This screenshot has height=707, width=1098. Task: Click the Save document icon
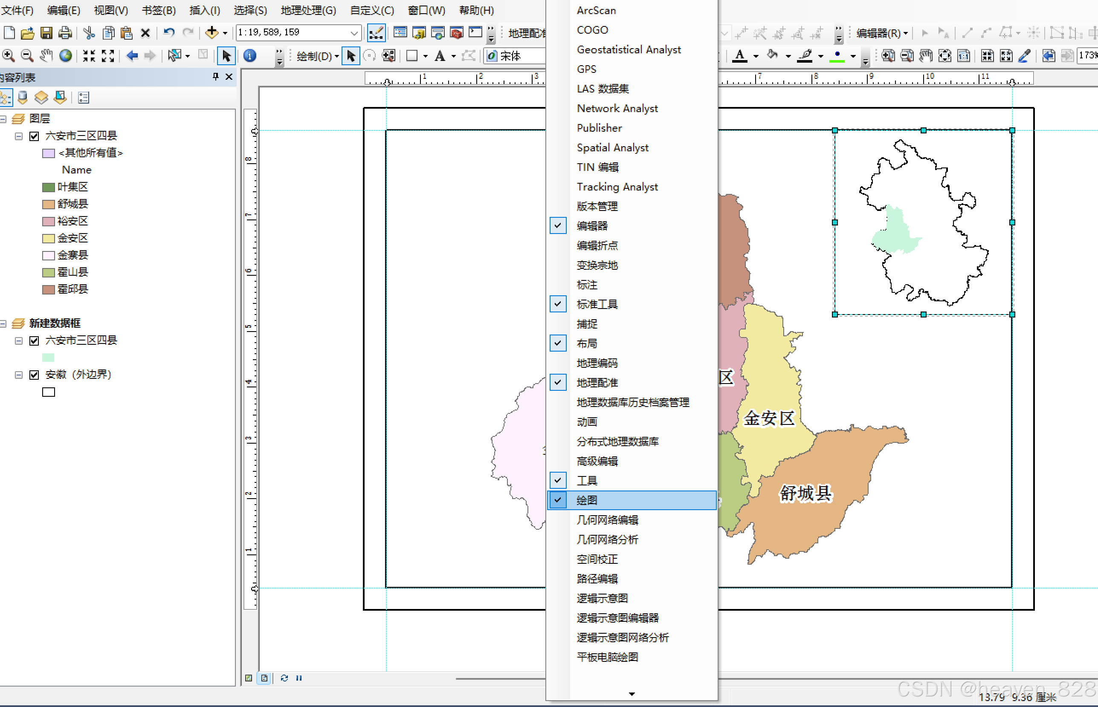point(46,32)
